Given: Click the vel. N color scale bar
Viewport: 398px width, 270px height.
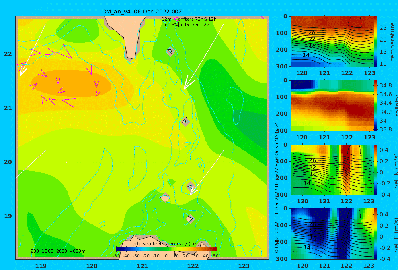Looking at the screenshot, I should pyautogui.click(x=376, y=170).
